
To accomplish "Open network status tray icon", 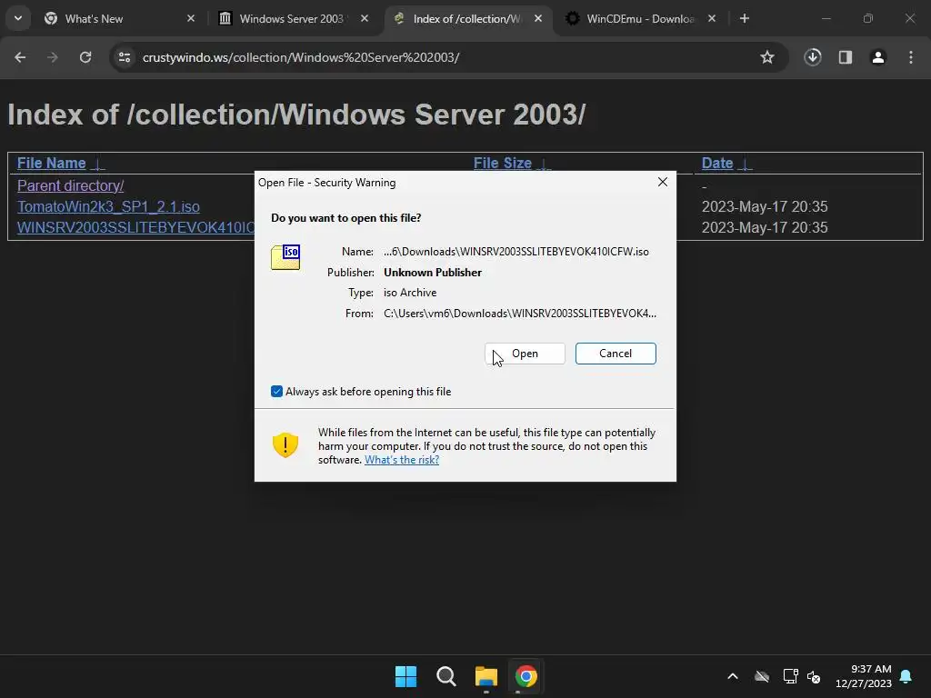I will coord(790,676).
